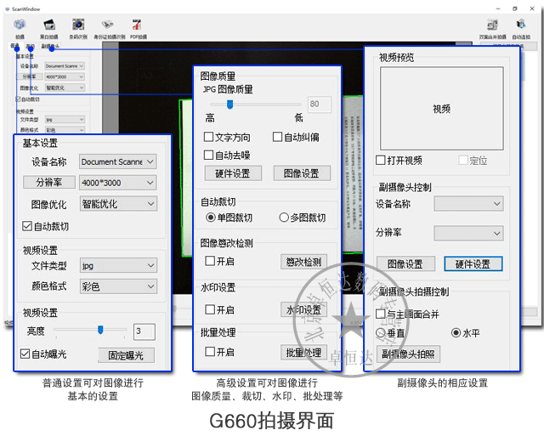Click the 视频 preview box in 视频预览

click(442, 109)
